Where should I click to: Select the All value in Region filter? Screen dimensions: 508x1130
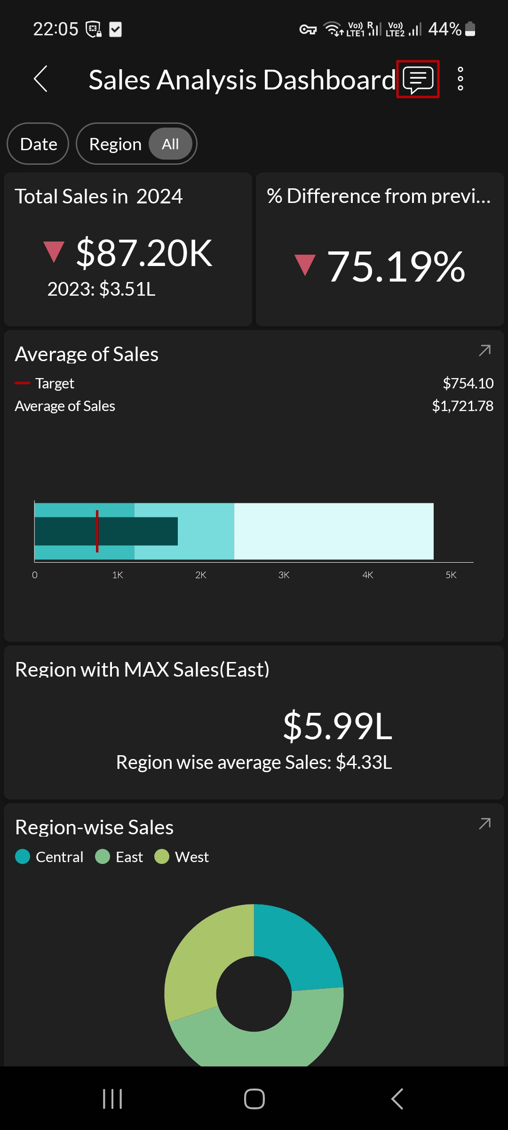coord(170,144)
